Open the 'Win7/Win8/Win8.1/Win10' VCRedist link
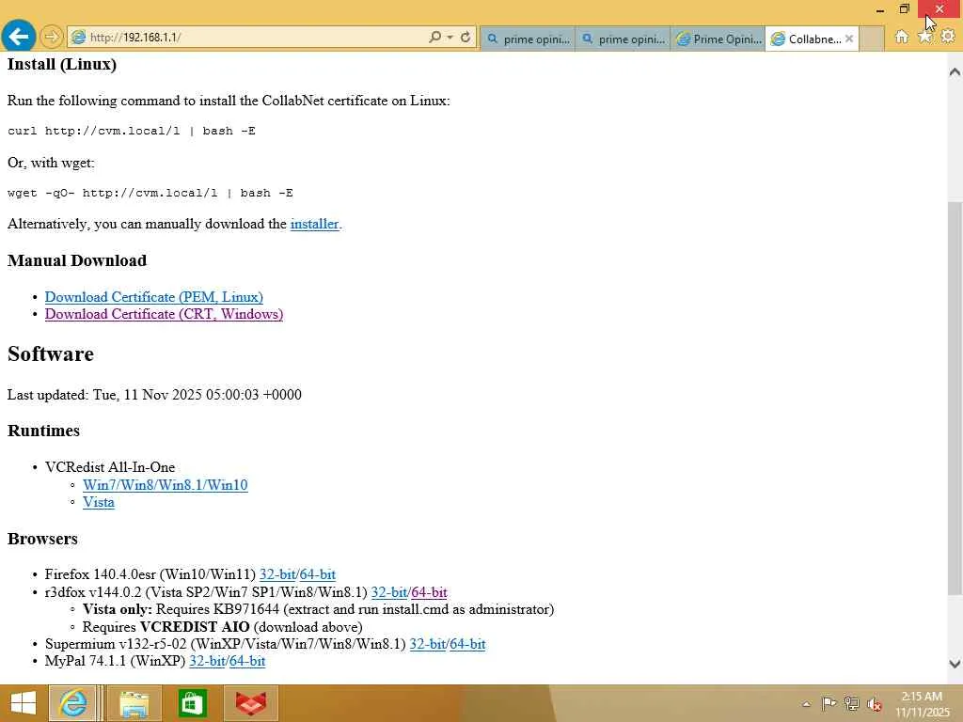Image resolution: width=963 pixels, height=722 pixels. 166,485
